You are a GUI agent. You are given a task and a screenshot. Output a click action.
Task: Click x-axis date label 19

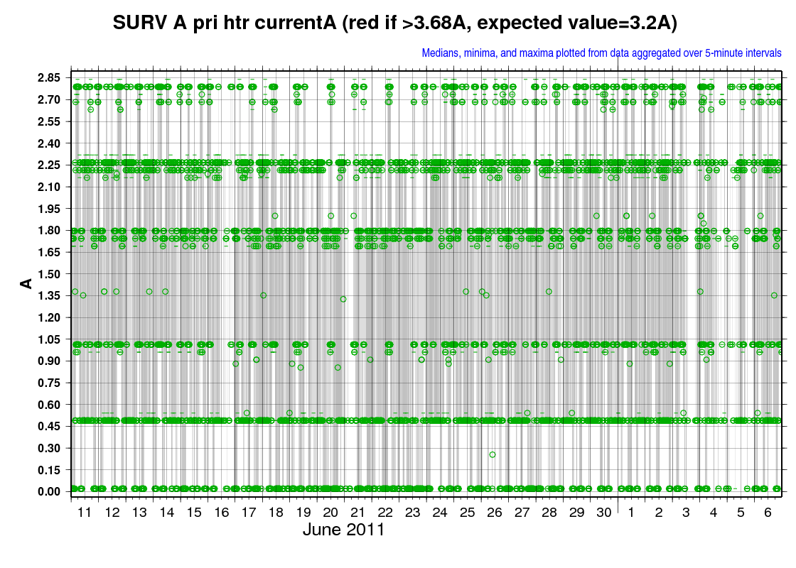(303, 513)
